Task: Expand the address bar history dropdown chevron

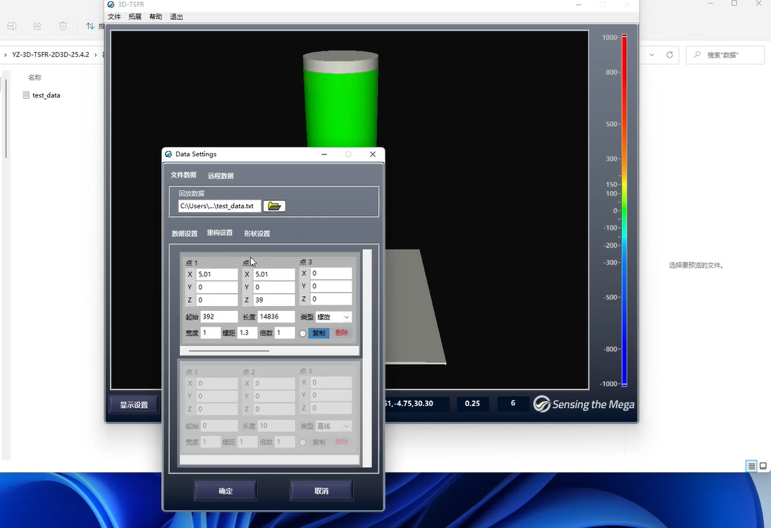Action: [650, 54]
